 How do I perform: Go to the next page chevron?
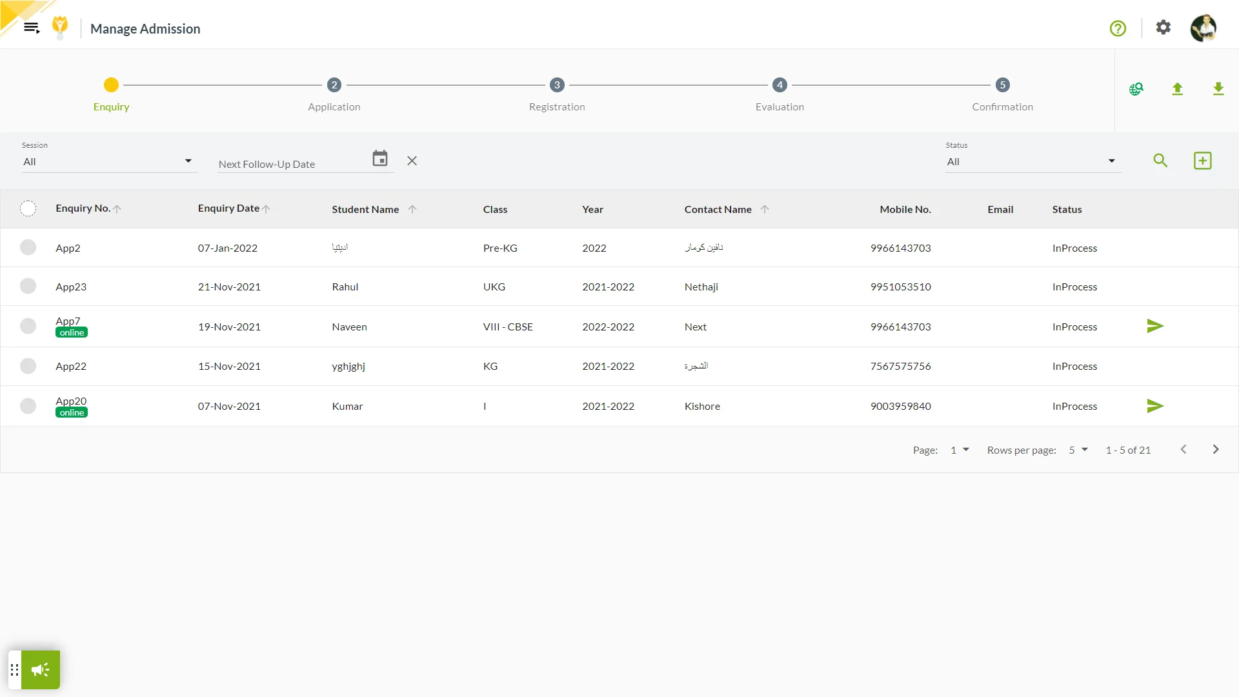(1216, 450)
